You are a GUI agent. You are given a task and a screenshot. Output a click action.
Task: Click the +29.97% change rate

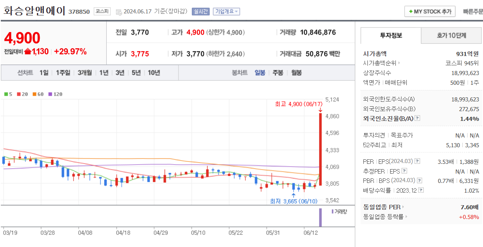(70, 52)
